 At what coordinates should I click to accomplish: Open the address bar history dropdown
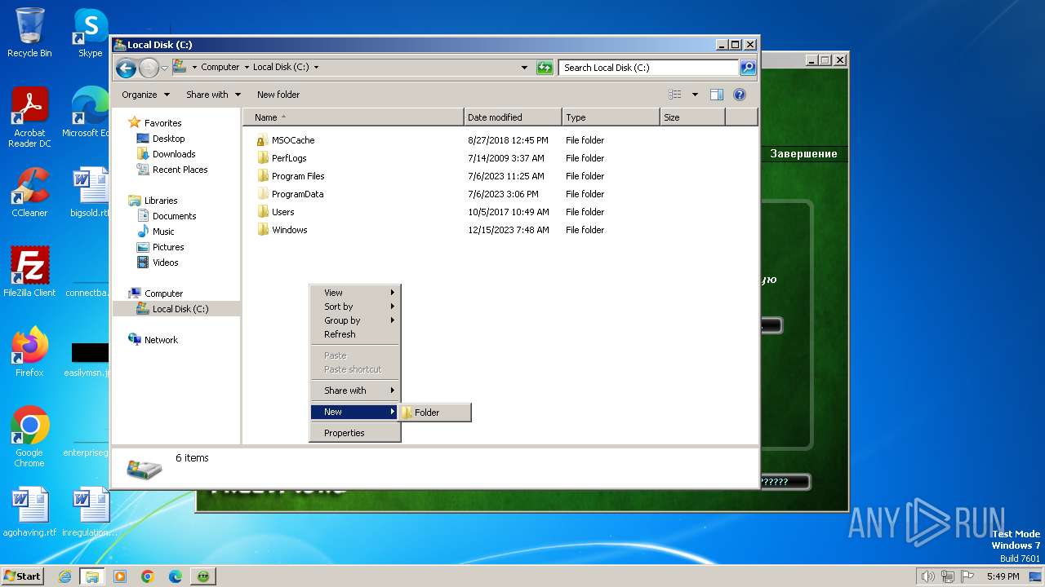pyautogui.click(x=524, y=68)
